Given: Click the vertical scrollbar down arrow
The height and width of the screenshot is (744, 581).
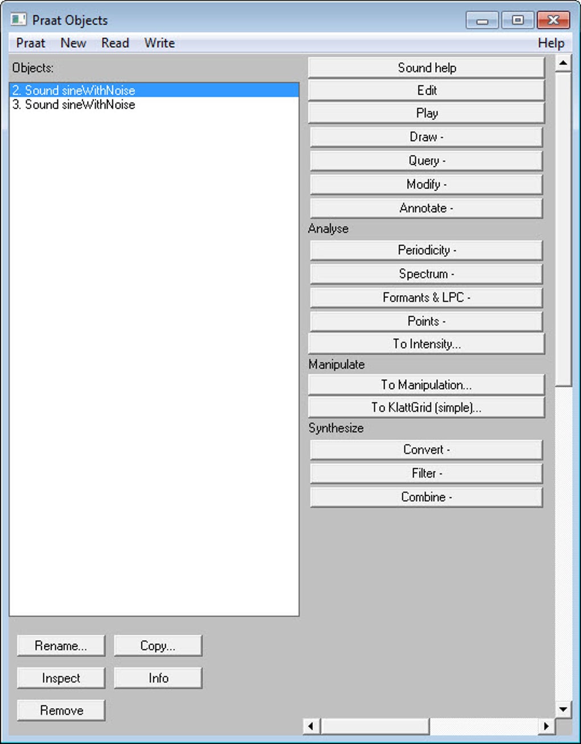Looking at the screenshot, I should click(563, 709).
